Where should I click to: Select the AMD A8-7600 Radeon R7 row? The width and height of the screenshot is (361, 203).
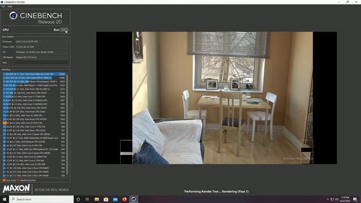click(x=34, y=149)
